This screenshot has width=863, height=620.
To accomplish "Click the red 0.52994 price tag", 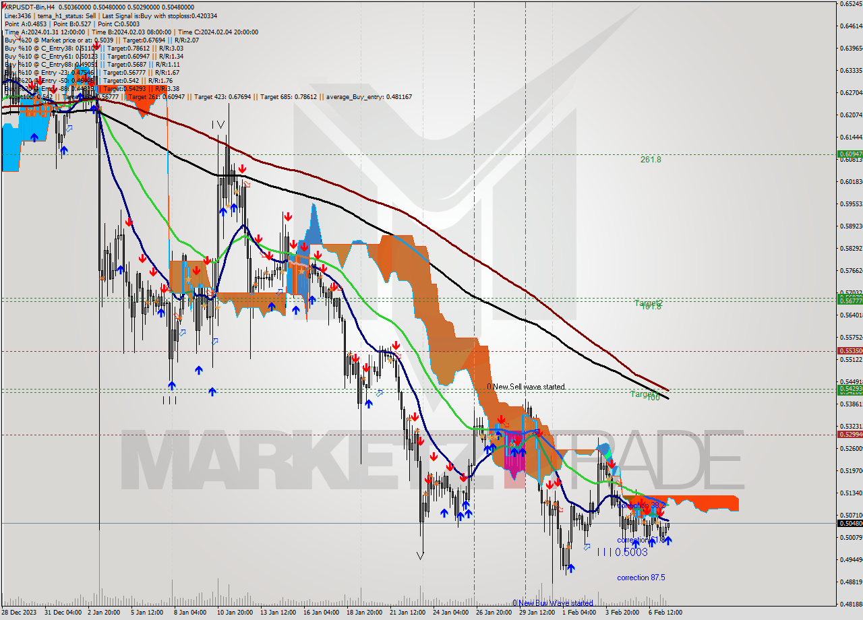I will [850, 434].
